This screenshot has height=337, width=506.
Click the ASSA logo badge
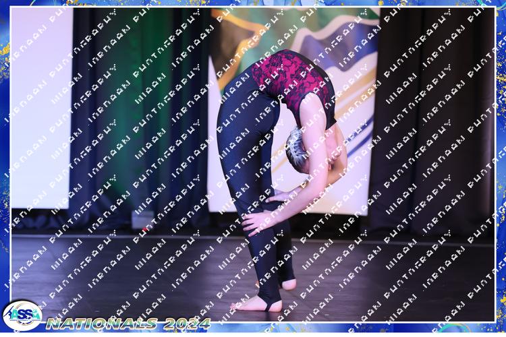pyautogui.click(x=22, y=315)
